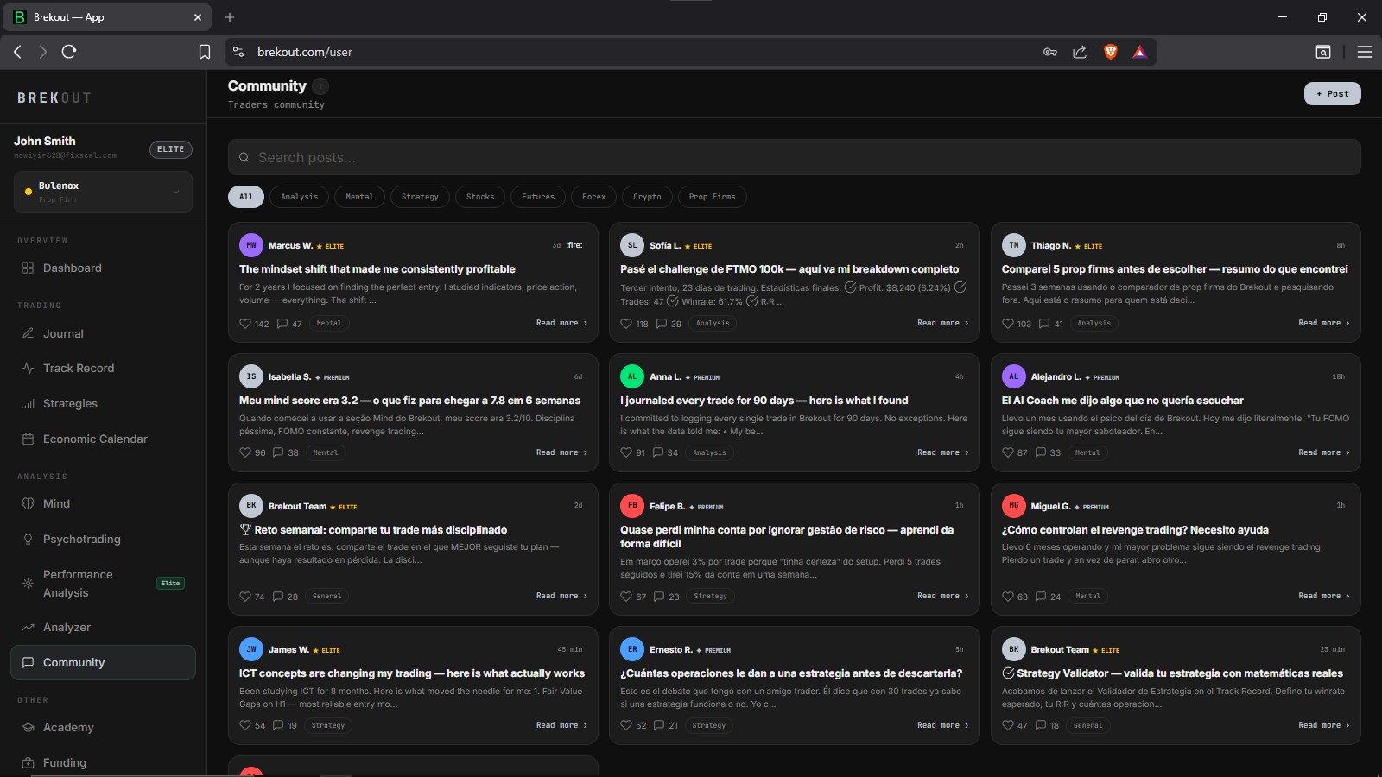This screenshot has height=777, width=1382.
Task: Click the Strategy tag on James W. post
Action: (328, 725)
